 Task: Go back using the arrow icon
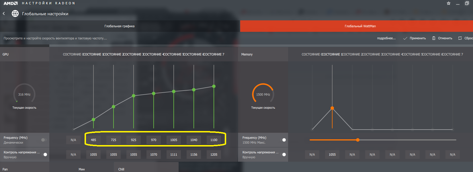[x=4, y=13]
